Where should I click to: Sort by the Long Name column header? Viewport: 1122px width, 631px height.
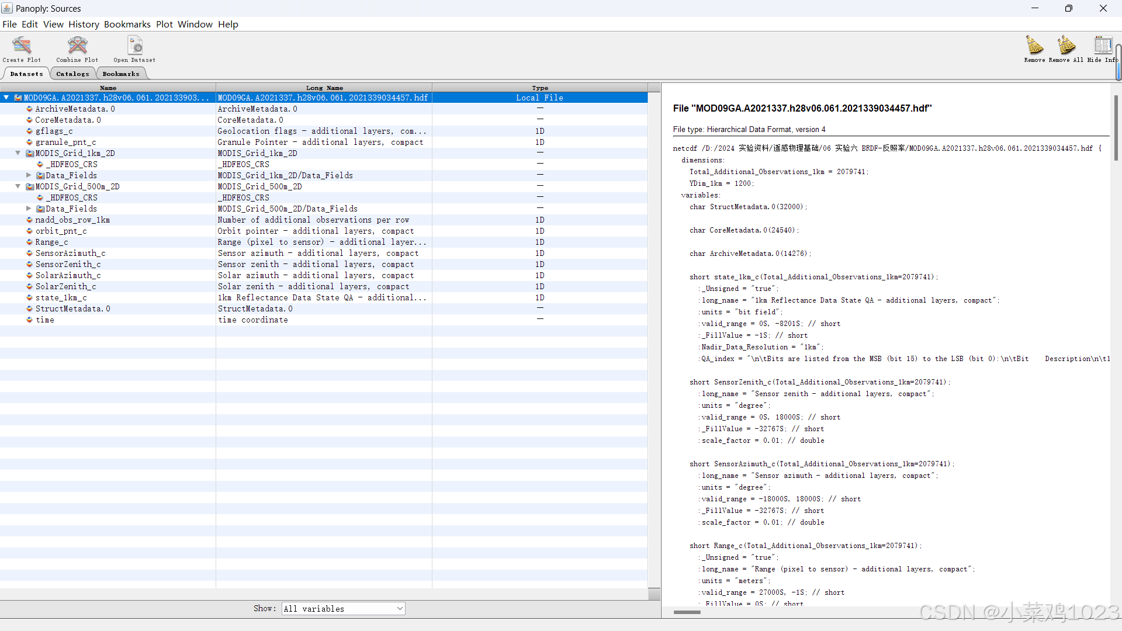tap(324, 88)
